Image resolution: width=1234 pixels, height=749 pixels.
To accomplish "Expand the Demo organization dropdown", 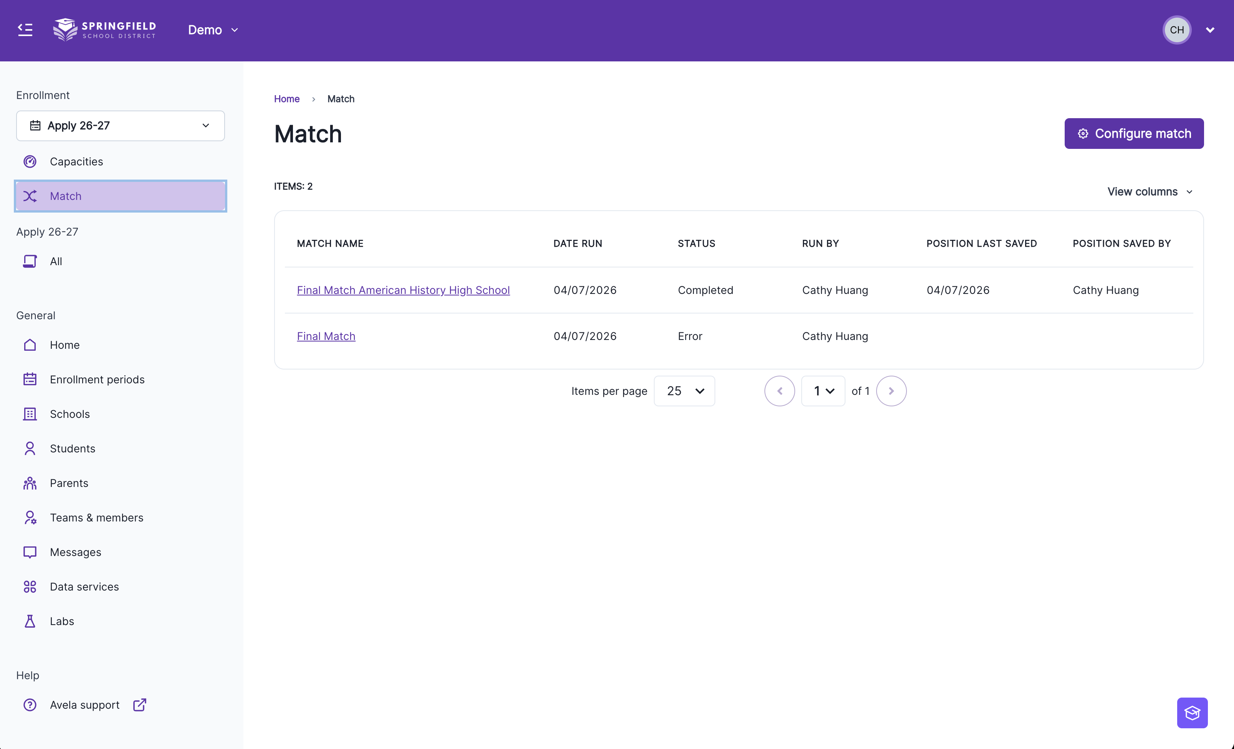I will point(213,30).
